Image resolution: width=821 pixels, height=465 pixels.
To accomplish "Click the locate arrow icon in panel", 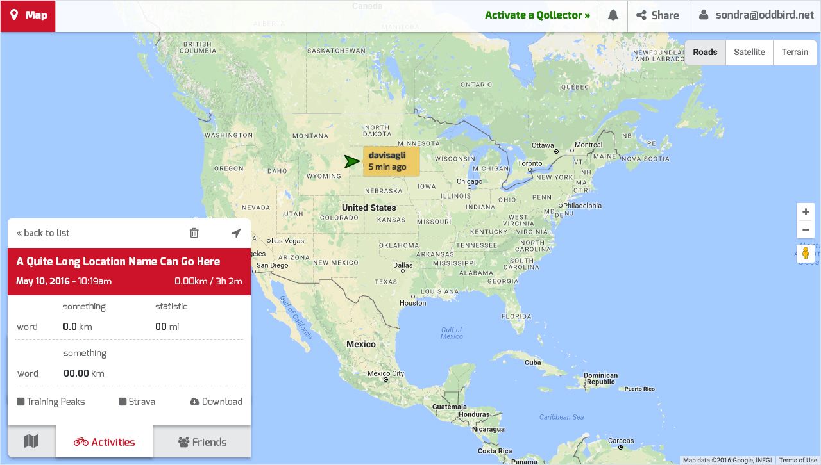I will 236,233.
